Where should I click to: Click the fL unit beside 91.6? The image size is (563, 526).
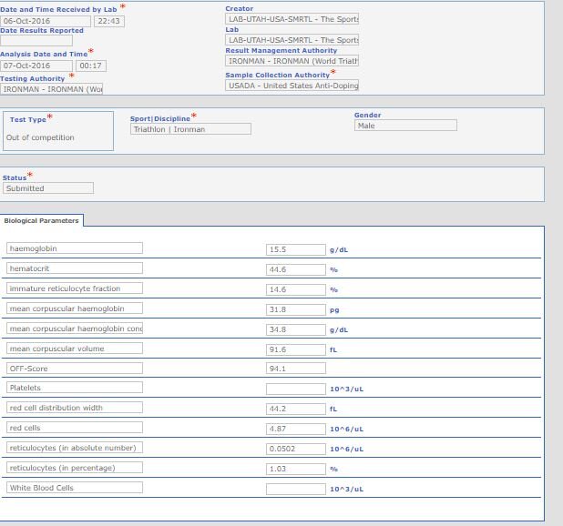pos(333,350)
